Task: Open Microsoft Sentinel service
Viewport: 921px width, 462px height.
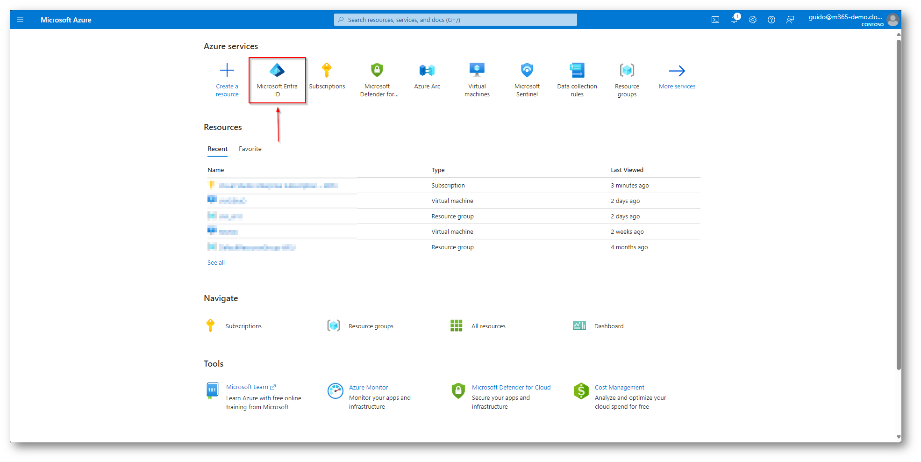Action: click(x=527, y=79)
